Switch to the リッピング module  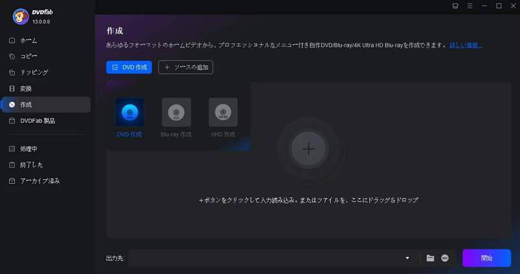click(x=34, y=72)
